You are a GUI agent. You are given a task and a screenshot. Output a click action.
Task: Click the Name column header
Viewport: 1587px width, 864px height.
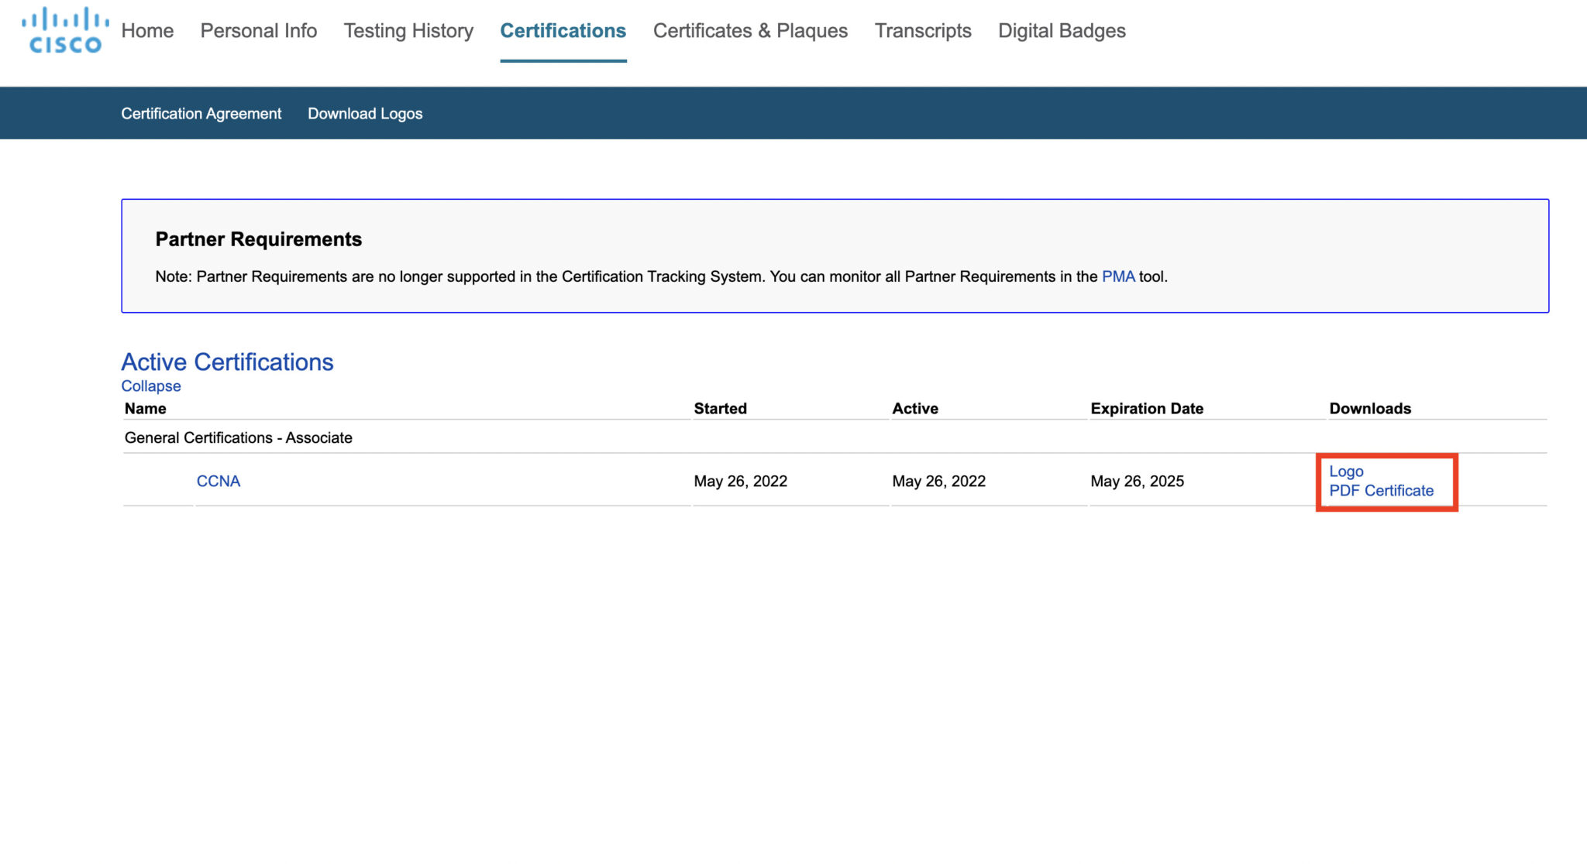click(146, 408)
